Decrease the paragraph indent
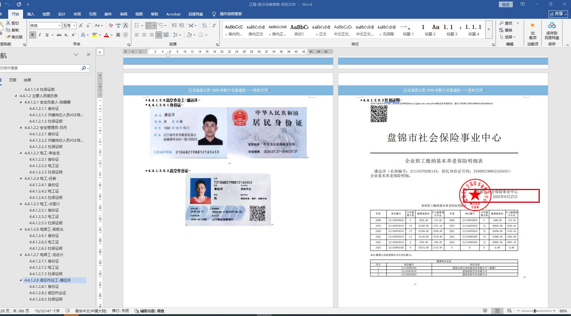The height and width of the screenshot is (316, 571). click(174, 25)
